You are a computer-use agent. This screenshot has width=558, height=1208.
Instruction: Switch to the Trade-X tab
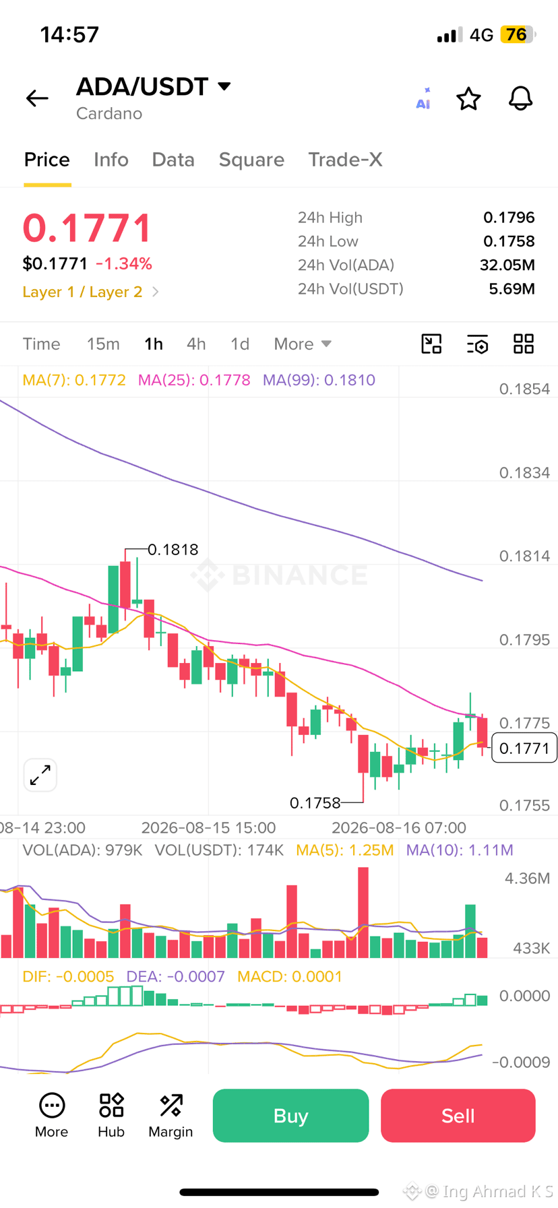pyautogui.click(x=345, y=160)
